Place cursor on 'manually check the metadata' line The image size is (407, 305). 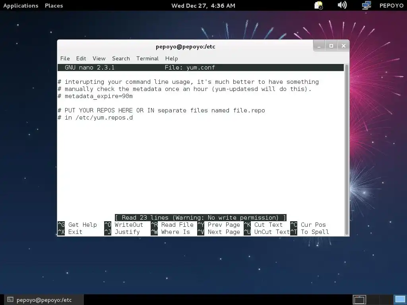[x=184, y=89]
